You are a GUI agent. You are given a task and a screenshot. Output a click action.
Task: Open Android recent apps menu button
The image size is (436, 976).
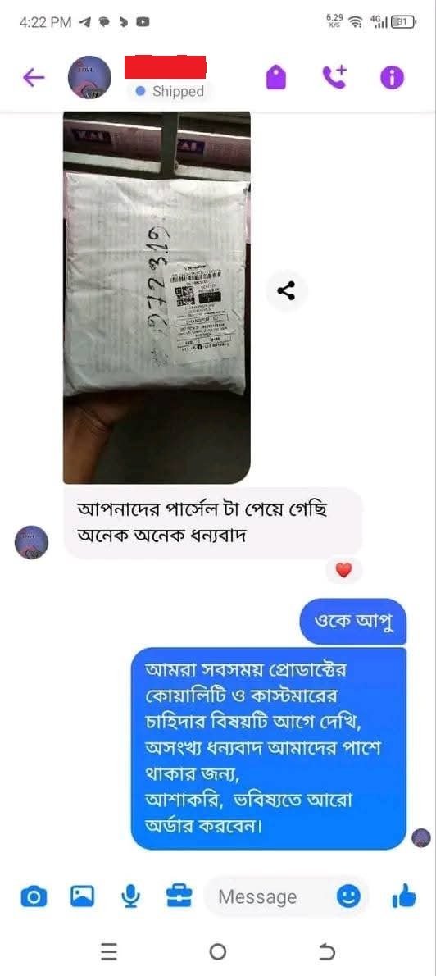[x=109, y=951]
